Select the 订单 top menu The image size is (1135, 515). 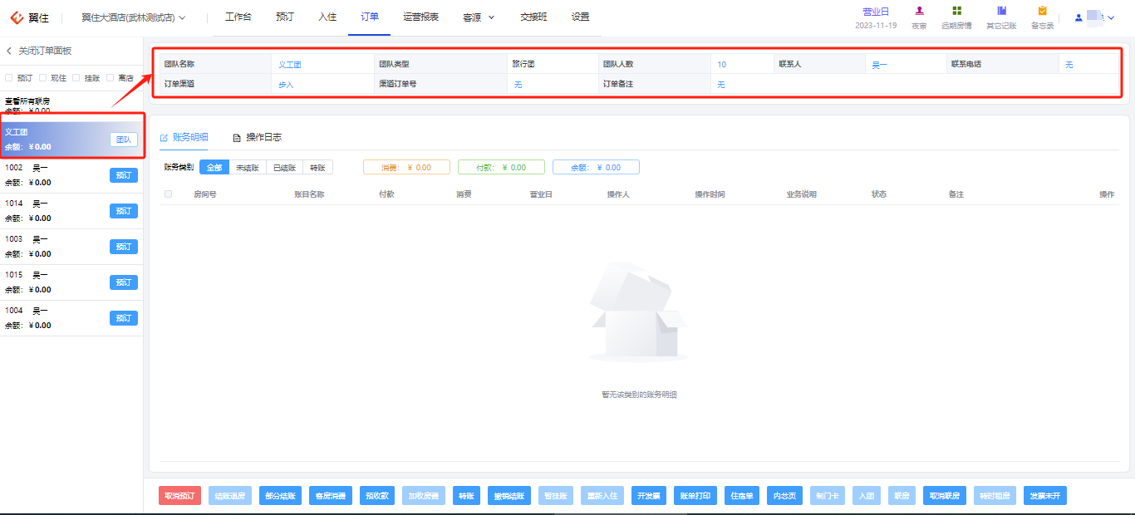click(x=370, y=17)
